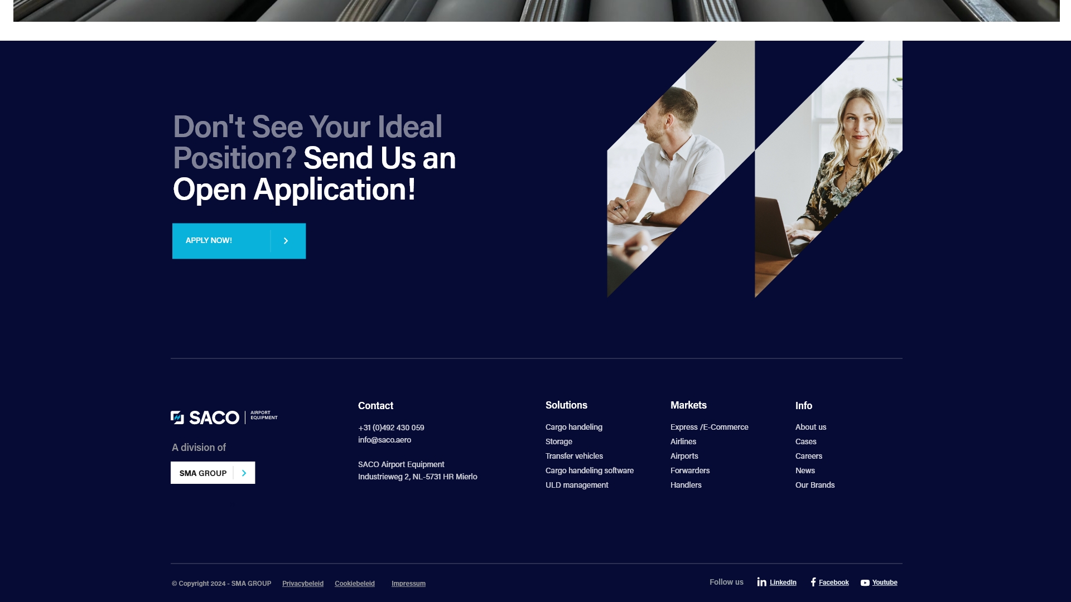1071x602 pixels.
Task: Open Our Brands link
Action: (815, 485)
